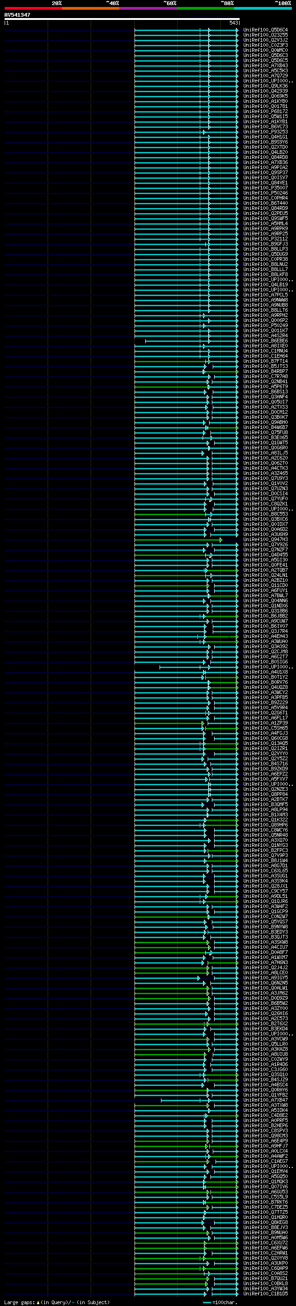Viewport: 296px width, 1306px height.
Task: Open hit UniRef100_Q2V3J2
Action: (265, 40)
